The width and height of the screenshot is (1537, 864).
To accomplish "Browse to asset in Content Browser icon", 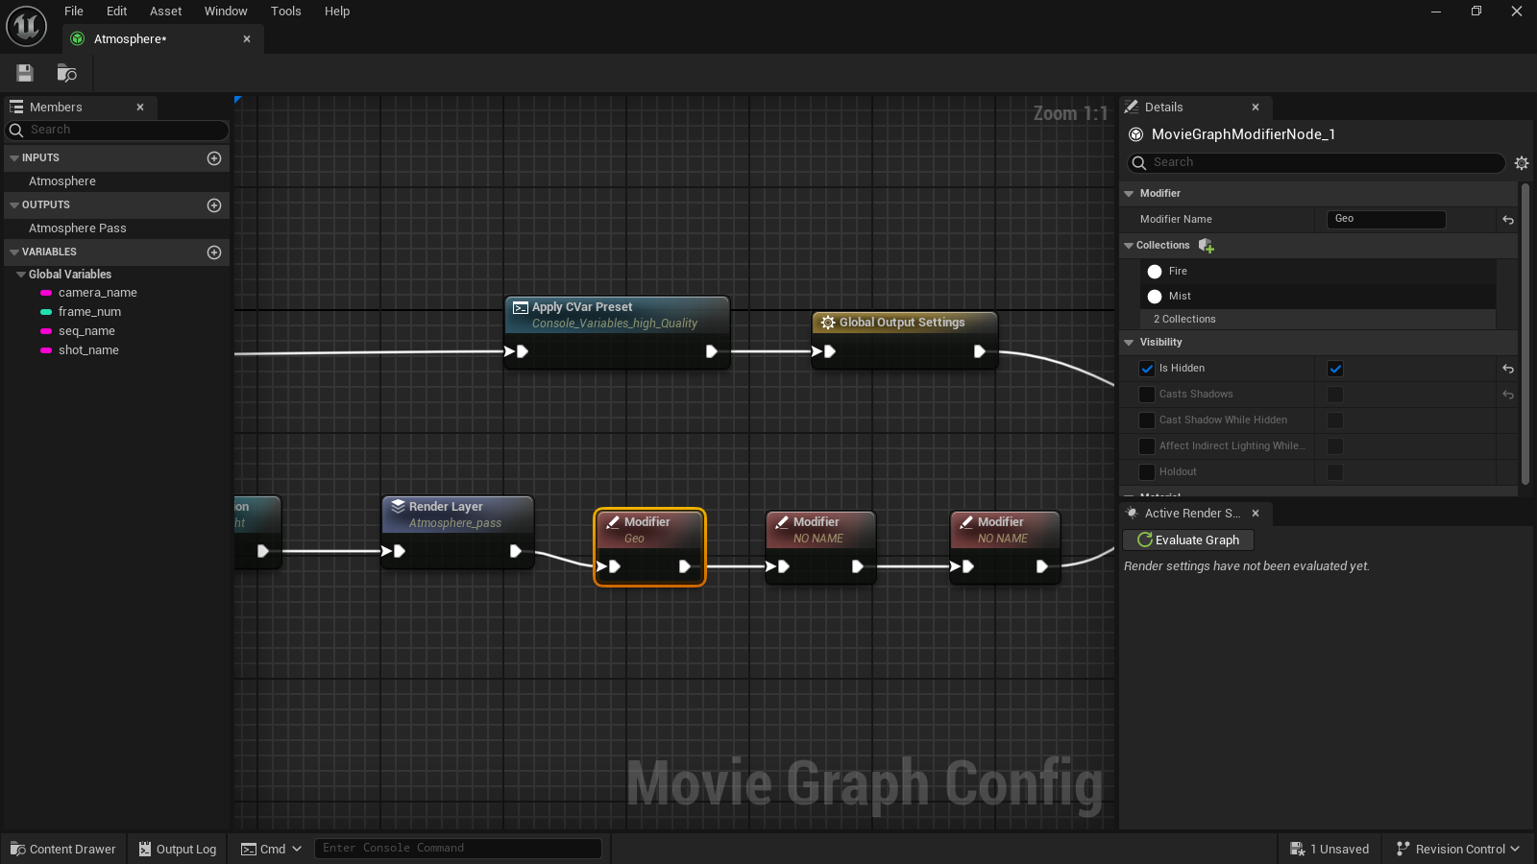I will 66,73.
